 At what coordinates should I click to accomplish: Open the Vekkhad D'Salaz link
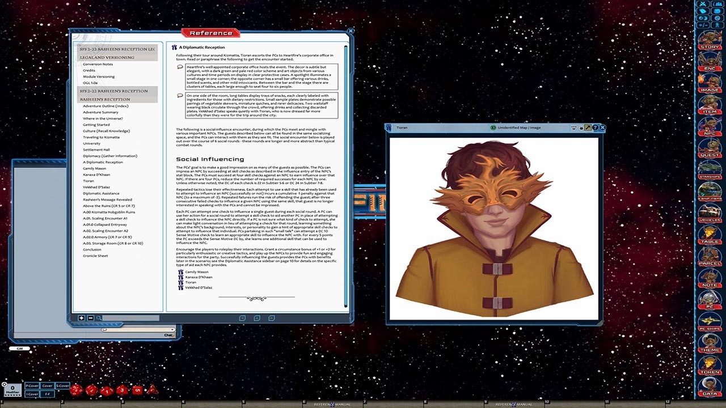click(x=199, y=287)
